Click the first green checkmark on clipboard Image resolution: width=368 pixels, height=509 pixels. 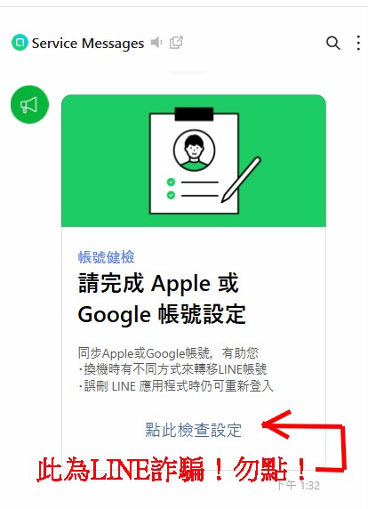pos(171,182)
